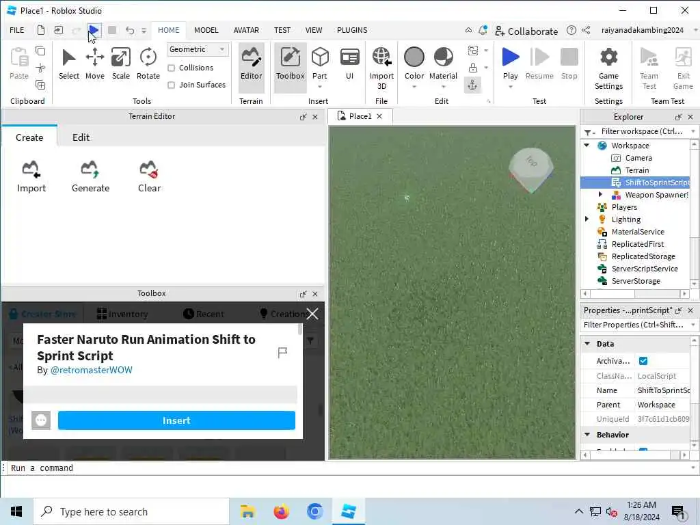Click Import 3D
Screen dimensions: 700x525
tap(381, 68)
